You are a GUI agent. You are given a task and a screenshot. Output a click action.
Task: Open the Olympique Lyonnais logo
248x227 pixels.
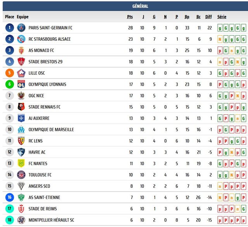[21, 84]
